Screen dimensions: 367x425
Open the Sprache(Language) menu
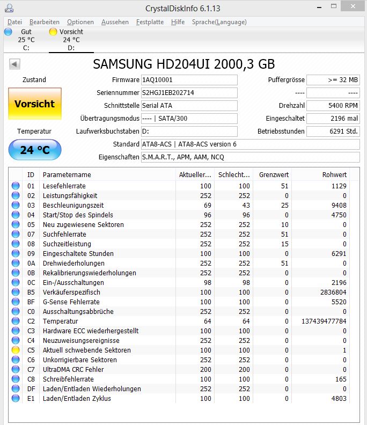pos(219,22)
